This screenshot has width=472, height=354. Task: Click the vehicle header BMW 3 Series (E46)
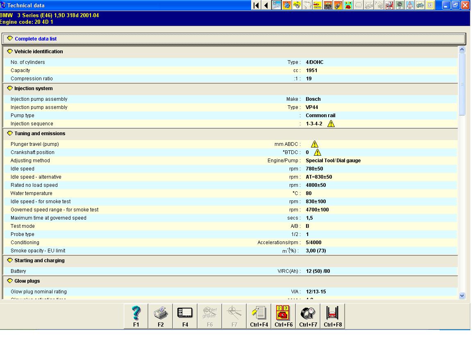tap(49, 15)
